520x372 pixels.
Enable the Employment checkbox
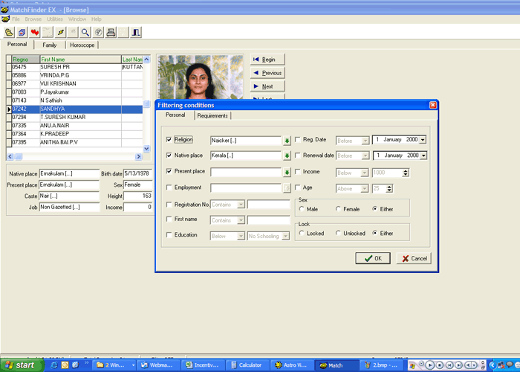[169, 187]
